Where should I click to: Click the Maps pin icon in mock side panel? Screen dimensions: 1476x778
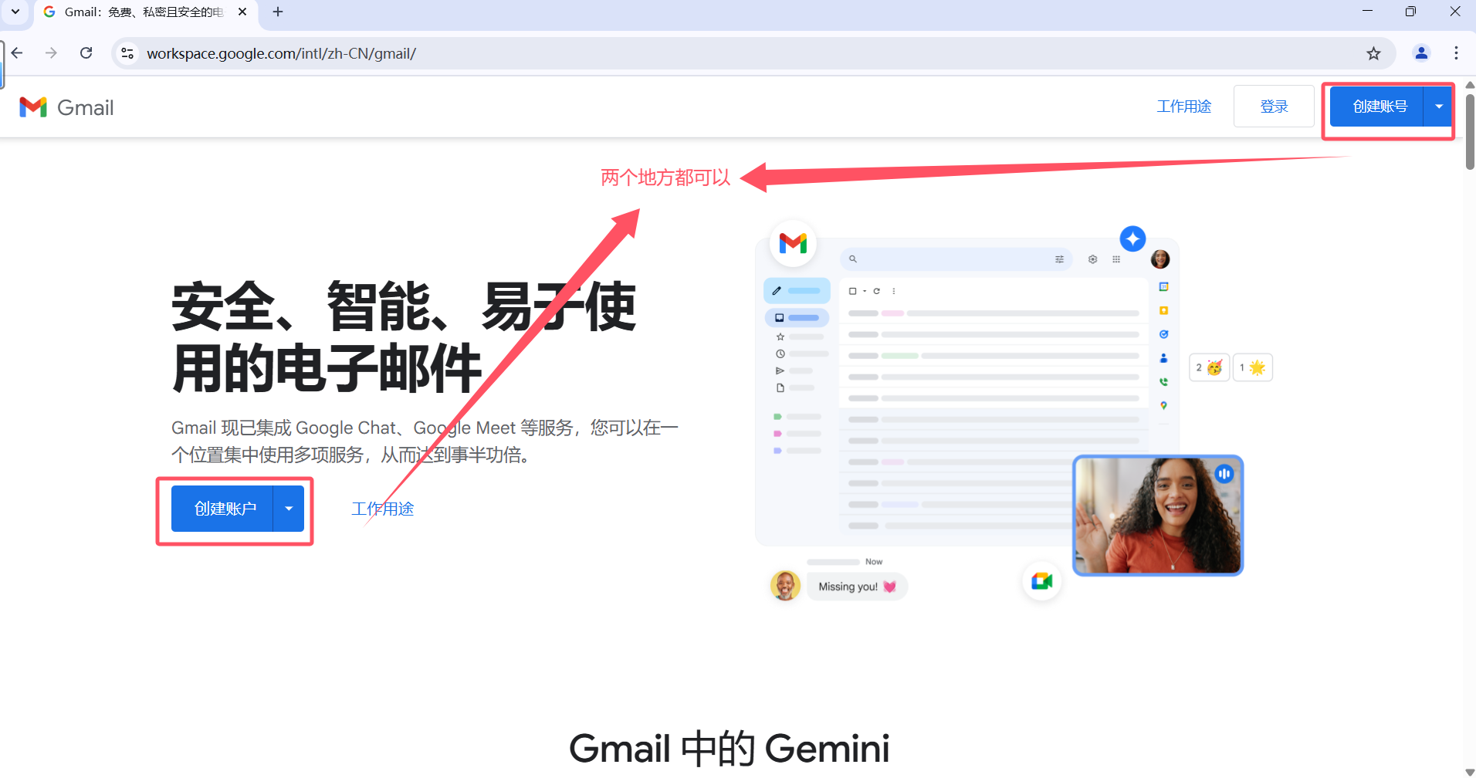coord(1163,405)
